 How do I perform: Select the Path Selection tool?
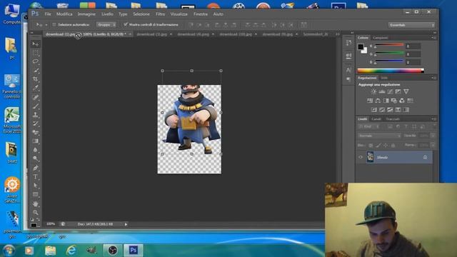click(36, 186)
